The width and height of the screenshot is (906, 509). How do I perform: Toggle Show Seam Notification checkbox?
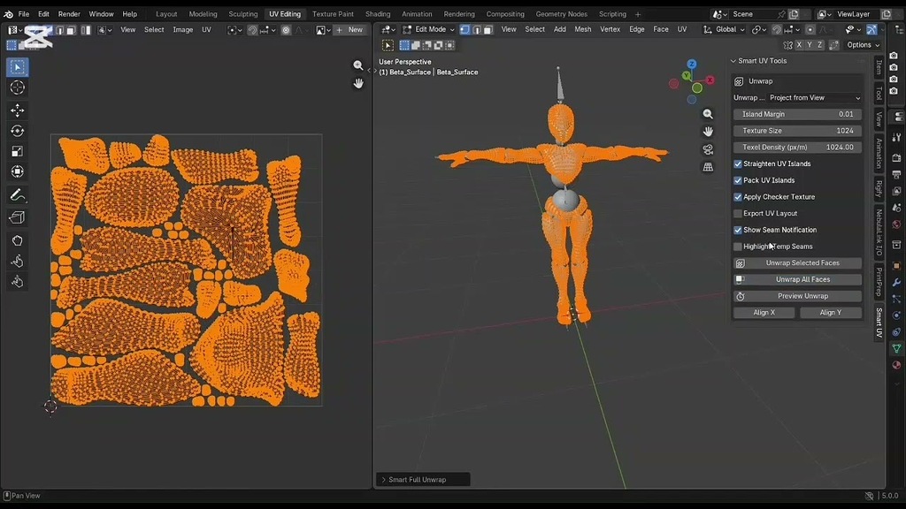coord(738,231)
